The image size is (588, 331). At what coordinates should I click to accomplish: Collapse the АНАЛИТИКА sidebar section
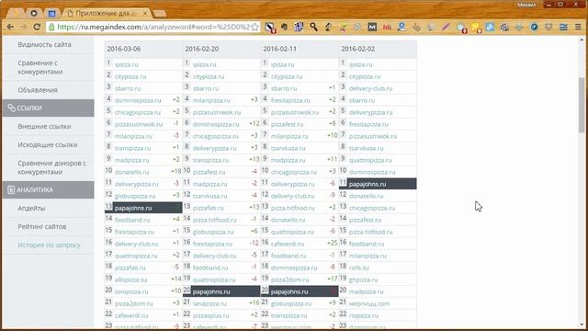(x=48, y=190)
